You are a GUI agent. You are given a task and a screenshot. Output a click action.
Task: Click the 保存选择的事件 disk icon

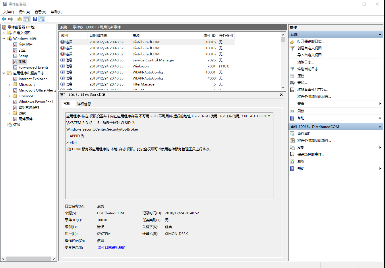coord(292,154)
